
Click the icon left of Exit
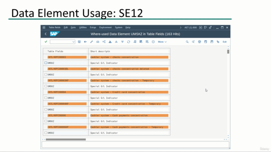pos(218,42)
